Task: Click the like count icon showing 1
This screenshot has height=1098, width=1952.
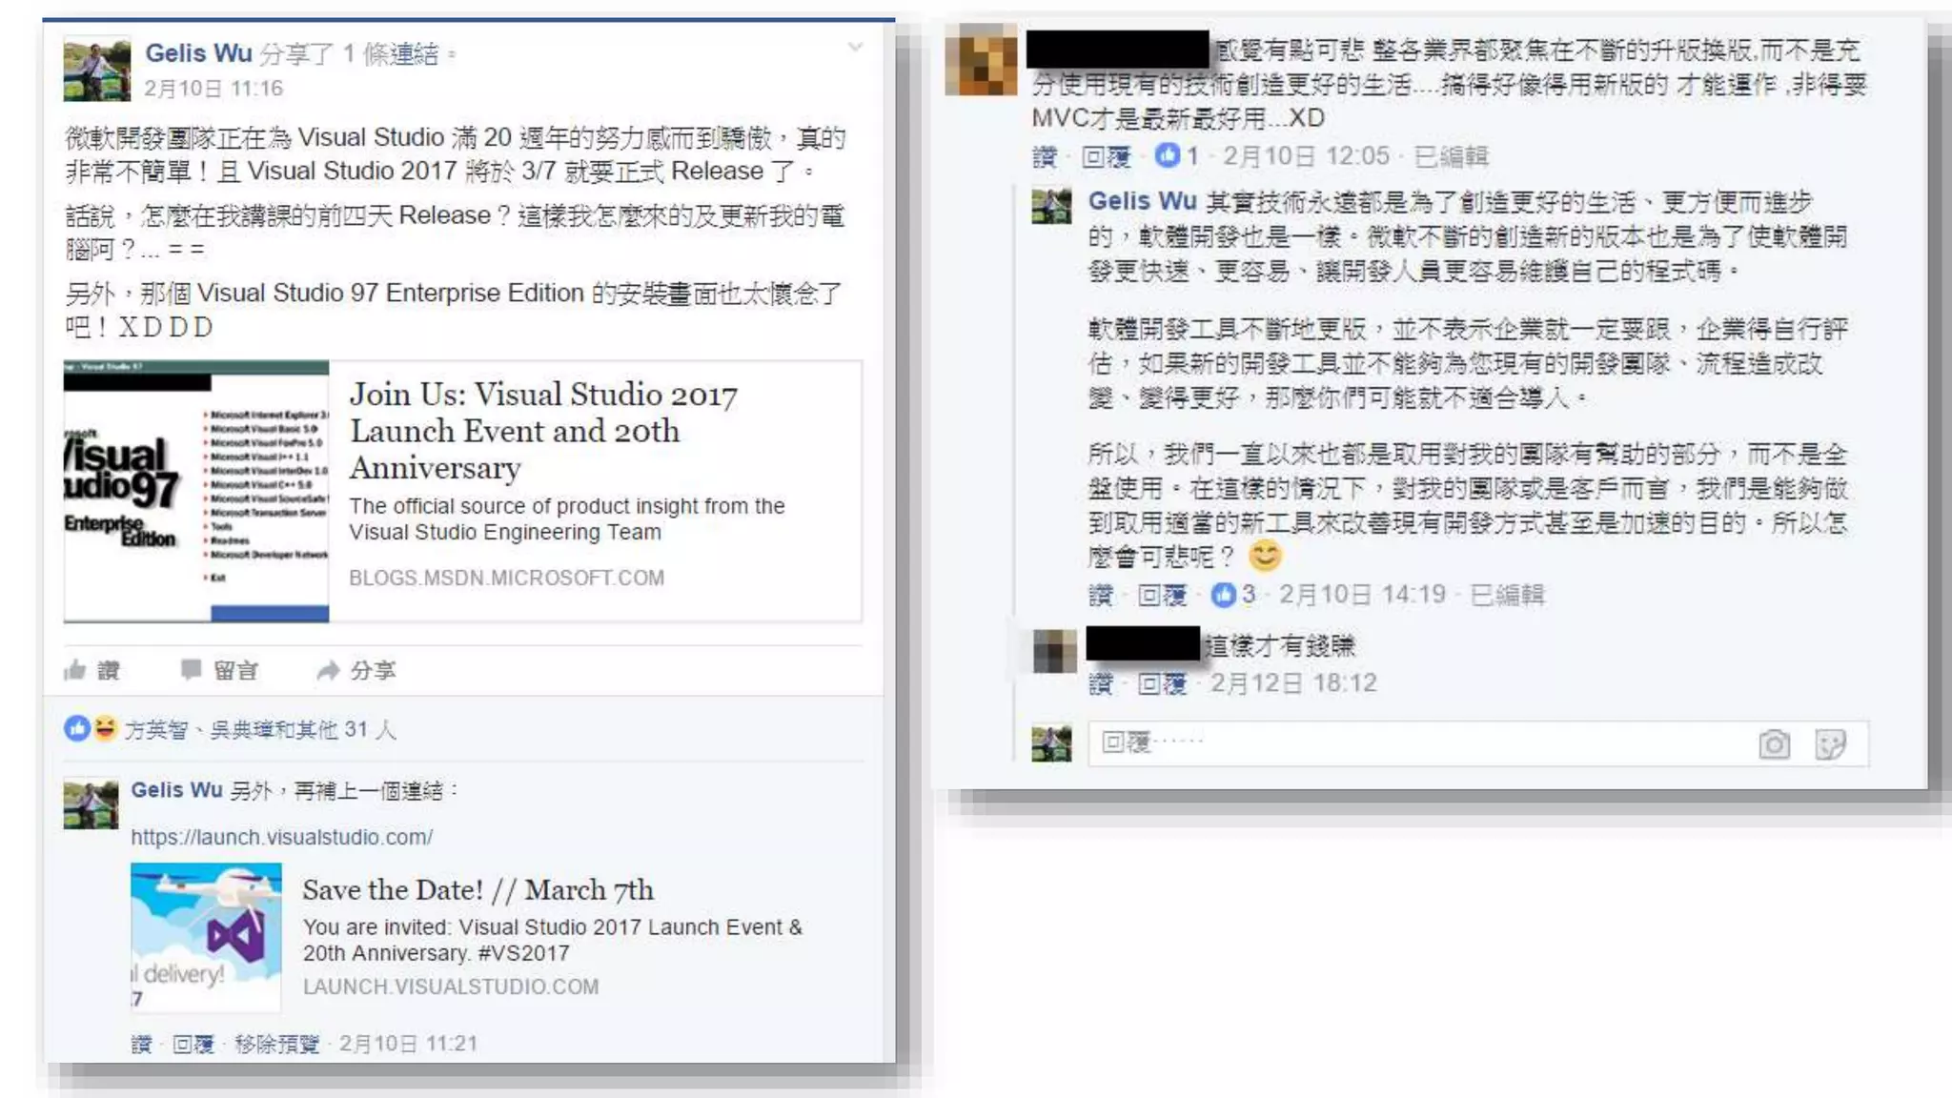Action: pyautogui.click(x=1167, y=155)
